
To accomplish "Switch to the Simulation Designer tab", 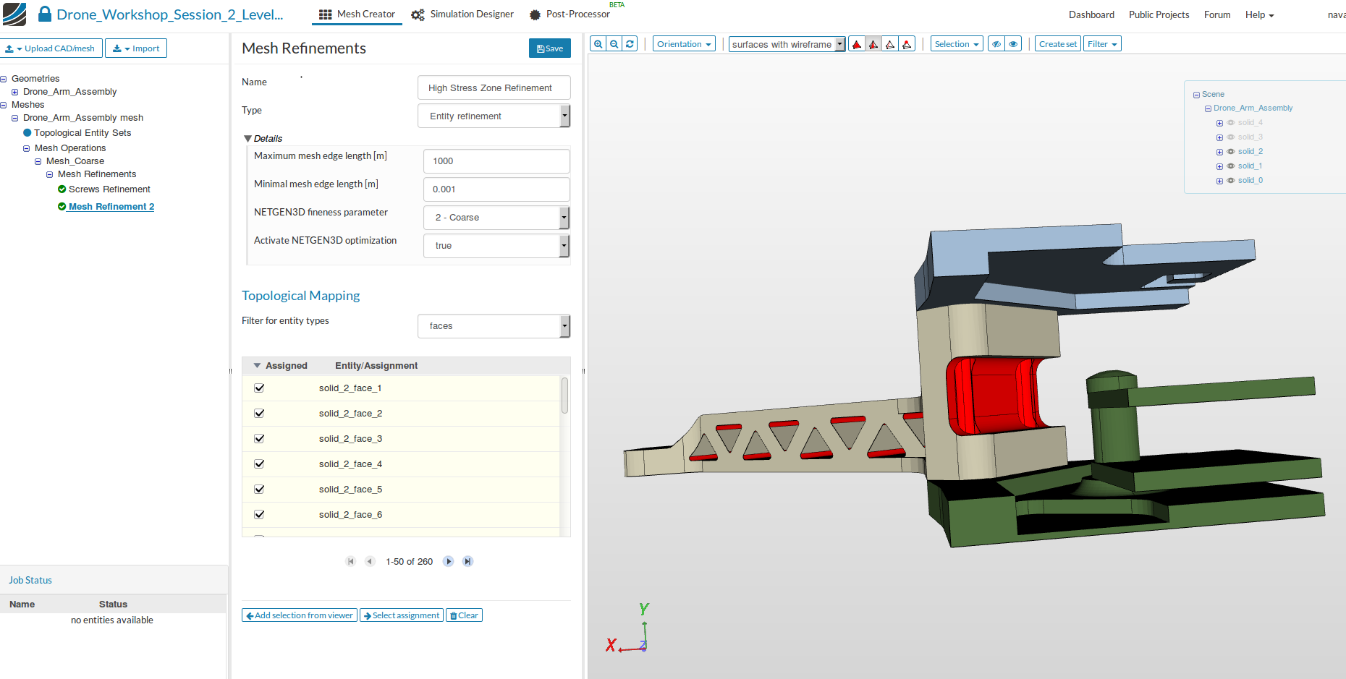I will [x=462, y=14].
